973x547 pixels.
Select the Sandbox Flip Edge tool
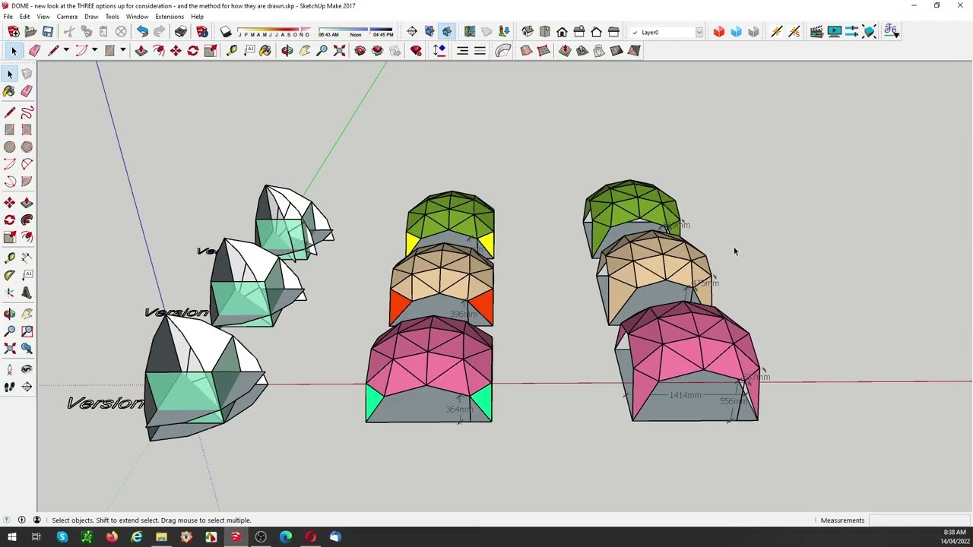(x=634, y=51)
